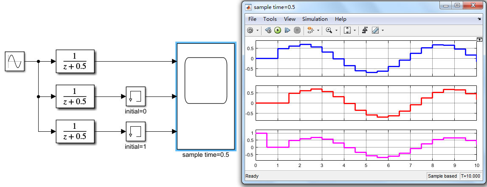Select the top discrete transfer function block
The image size is (487, 187).
tap(75, 61)
